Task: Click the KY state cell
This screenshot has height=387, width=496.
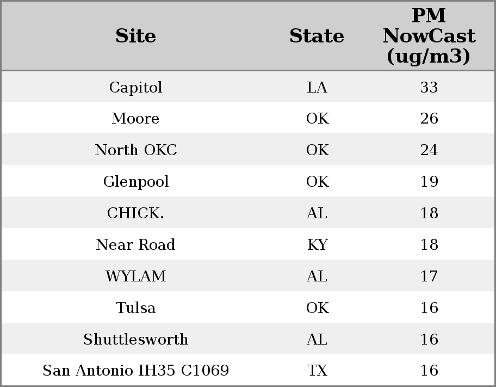Action: 317,245
